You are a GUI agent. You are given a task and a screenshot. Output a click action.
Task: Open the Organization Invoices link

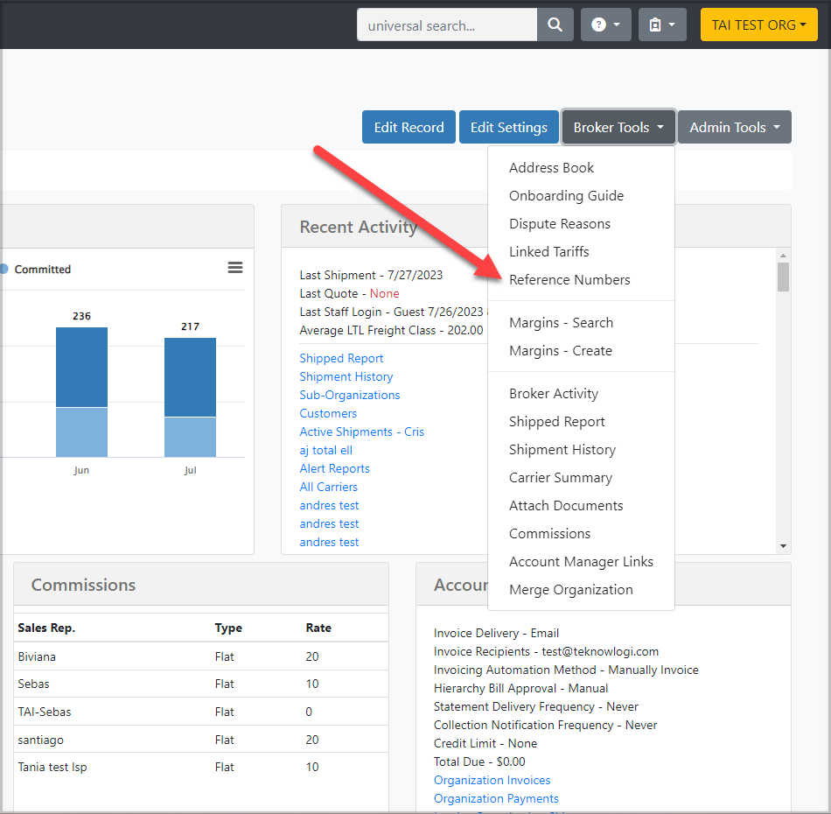click(492, 780)
